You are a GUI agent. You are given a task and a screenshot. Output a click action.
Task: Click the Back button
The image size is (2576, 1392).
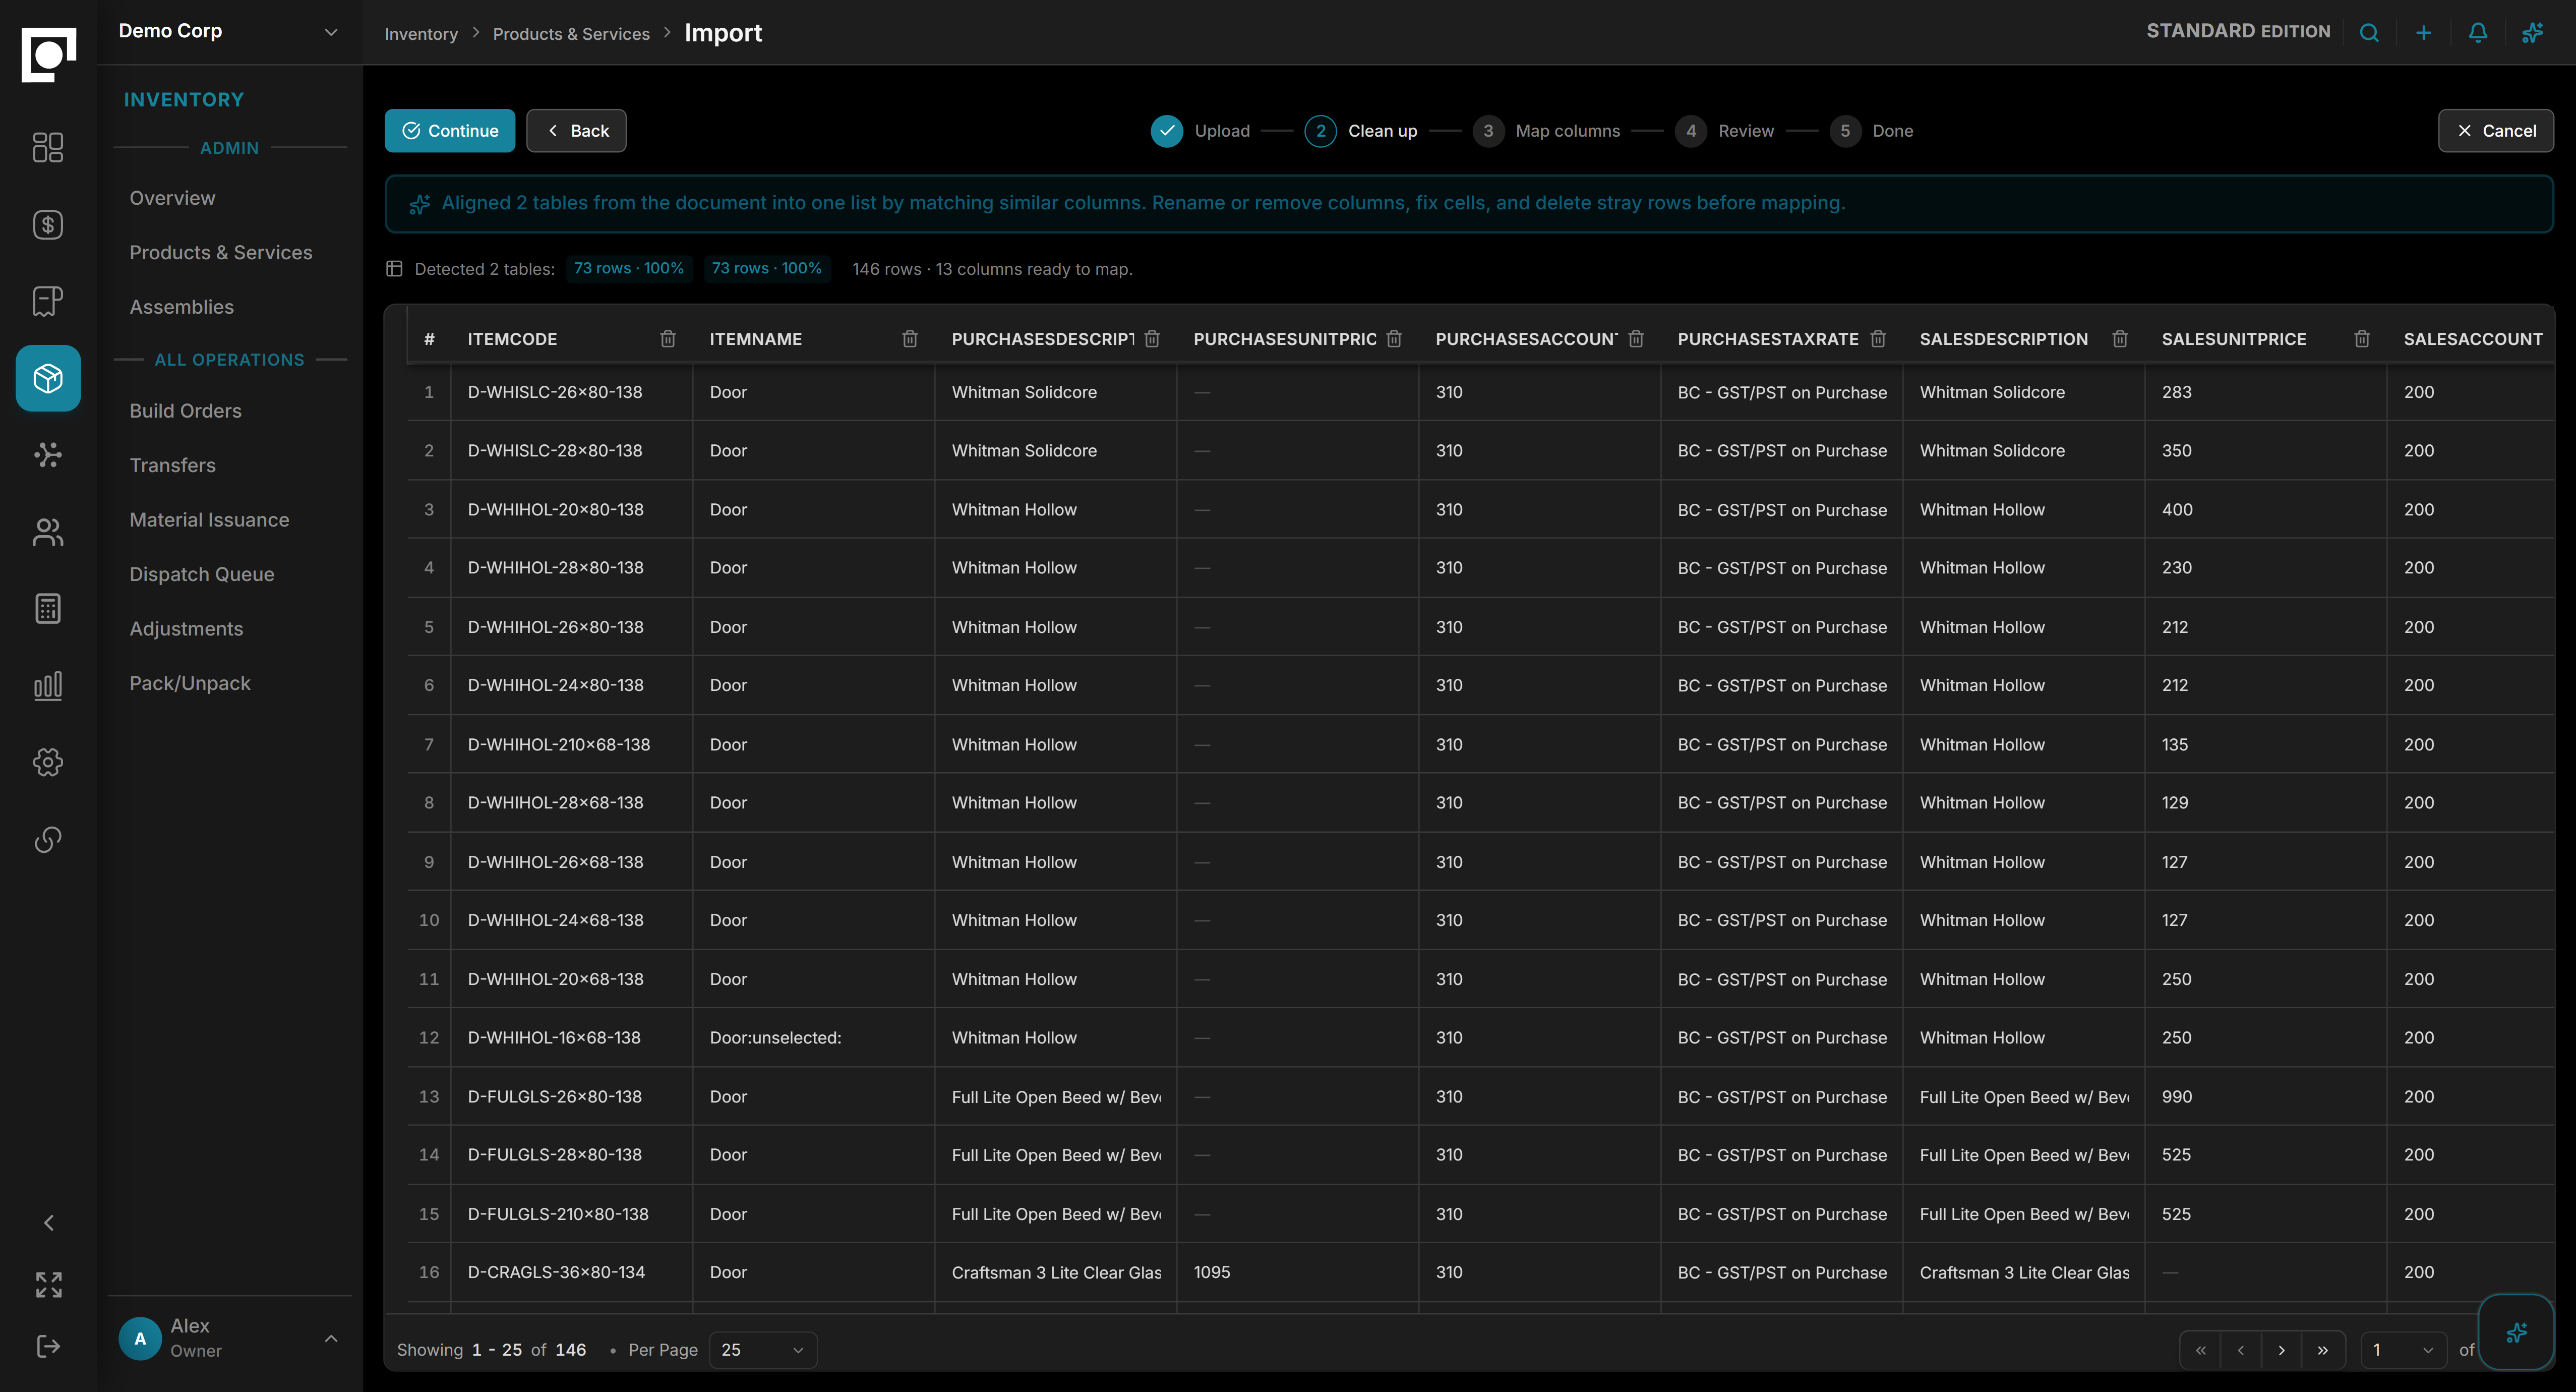pyautogui.click(x=576, y=131)
